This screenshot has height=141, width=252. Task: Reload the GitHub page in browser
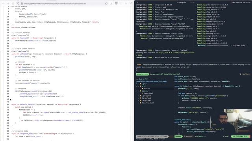click(13, 4)
